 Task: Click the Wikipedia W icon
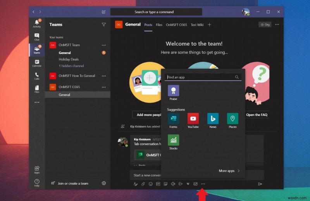tap(188, 184)
